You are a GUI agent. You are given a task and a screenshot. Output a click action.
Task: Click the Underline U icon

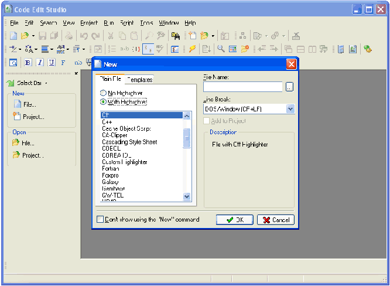52,62
